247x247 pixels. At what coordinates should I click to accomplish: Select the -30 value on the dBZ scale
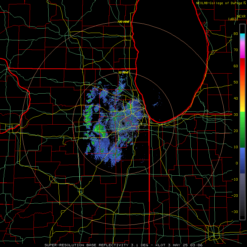click(x=235, y=212)
